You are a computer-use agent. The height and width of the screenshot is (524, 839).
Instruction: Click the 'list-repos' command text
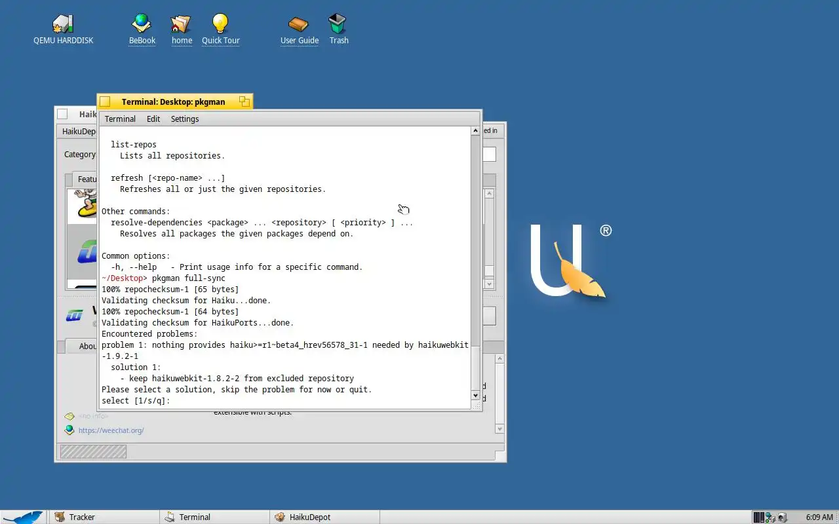pos(134,144)
